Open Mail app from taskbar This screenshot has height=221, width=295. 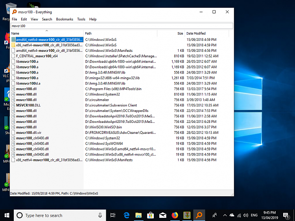163,216
